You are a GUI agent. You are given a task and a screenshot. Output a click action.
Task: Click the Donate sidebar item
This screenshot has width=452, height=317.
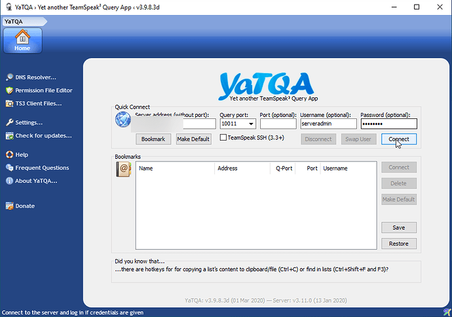(x=25, y=206)
